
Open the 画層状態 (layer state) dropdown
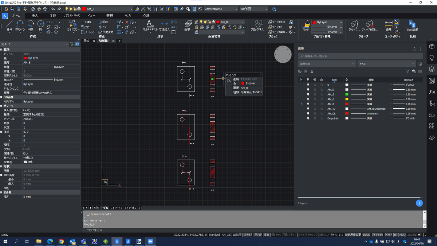tap(327, 64)
